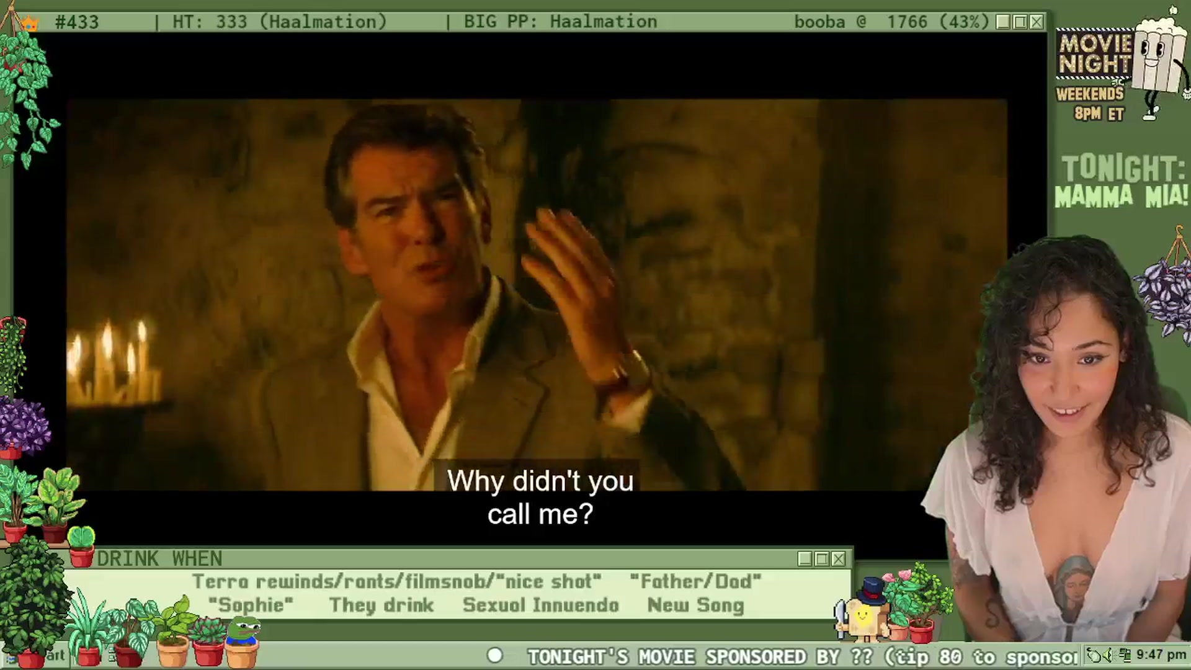Click the toast character wearing a top hat
The image size is (1191, 670).
pyautogui.click(x=863, y=609)
